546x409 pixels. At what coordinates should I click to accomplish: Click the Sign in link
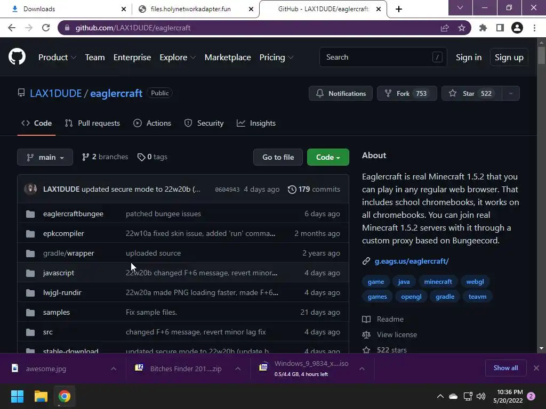pos(469,58)
